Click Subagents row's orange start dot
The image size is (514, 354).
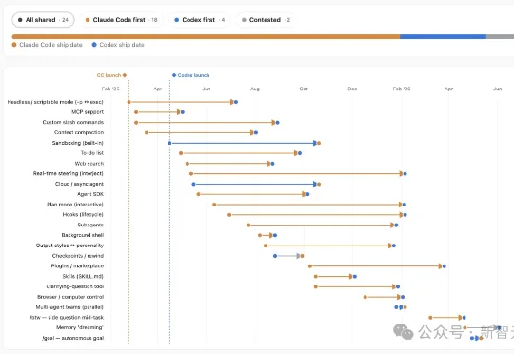248,225
